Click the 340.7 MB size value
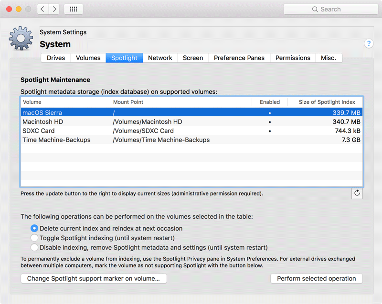This screenshot has height=304, width=382. (347, 122)
